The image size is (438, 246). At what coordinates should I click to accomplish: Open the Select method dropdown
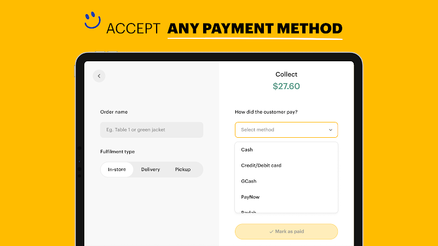pos(286,130)
